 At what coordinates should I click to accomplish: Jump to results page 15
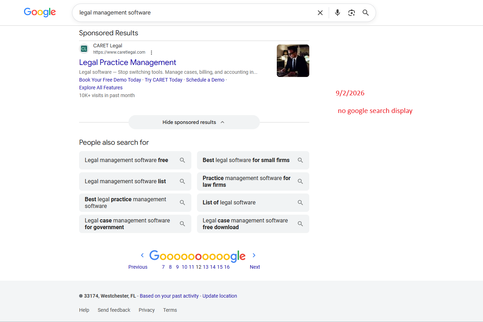pos(220,267)
